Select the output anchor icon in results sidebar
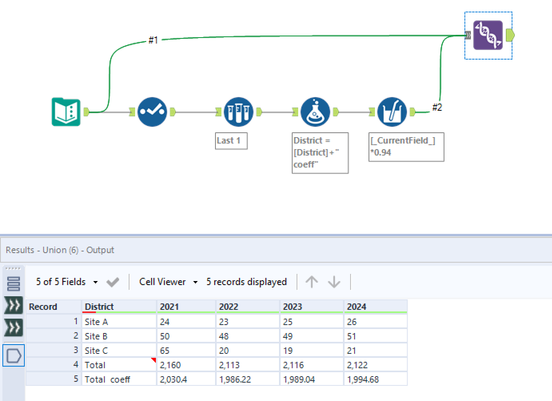This screenshot has height=401, width=552. tap(14, 355)
